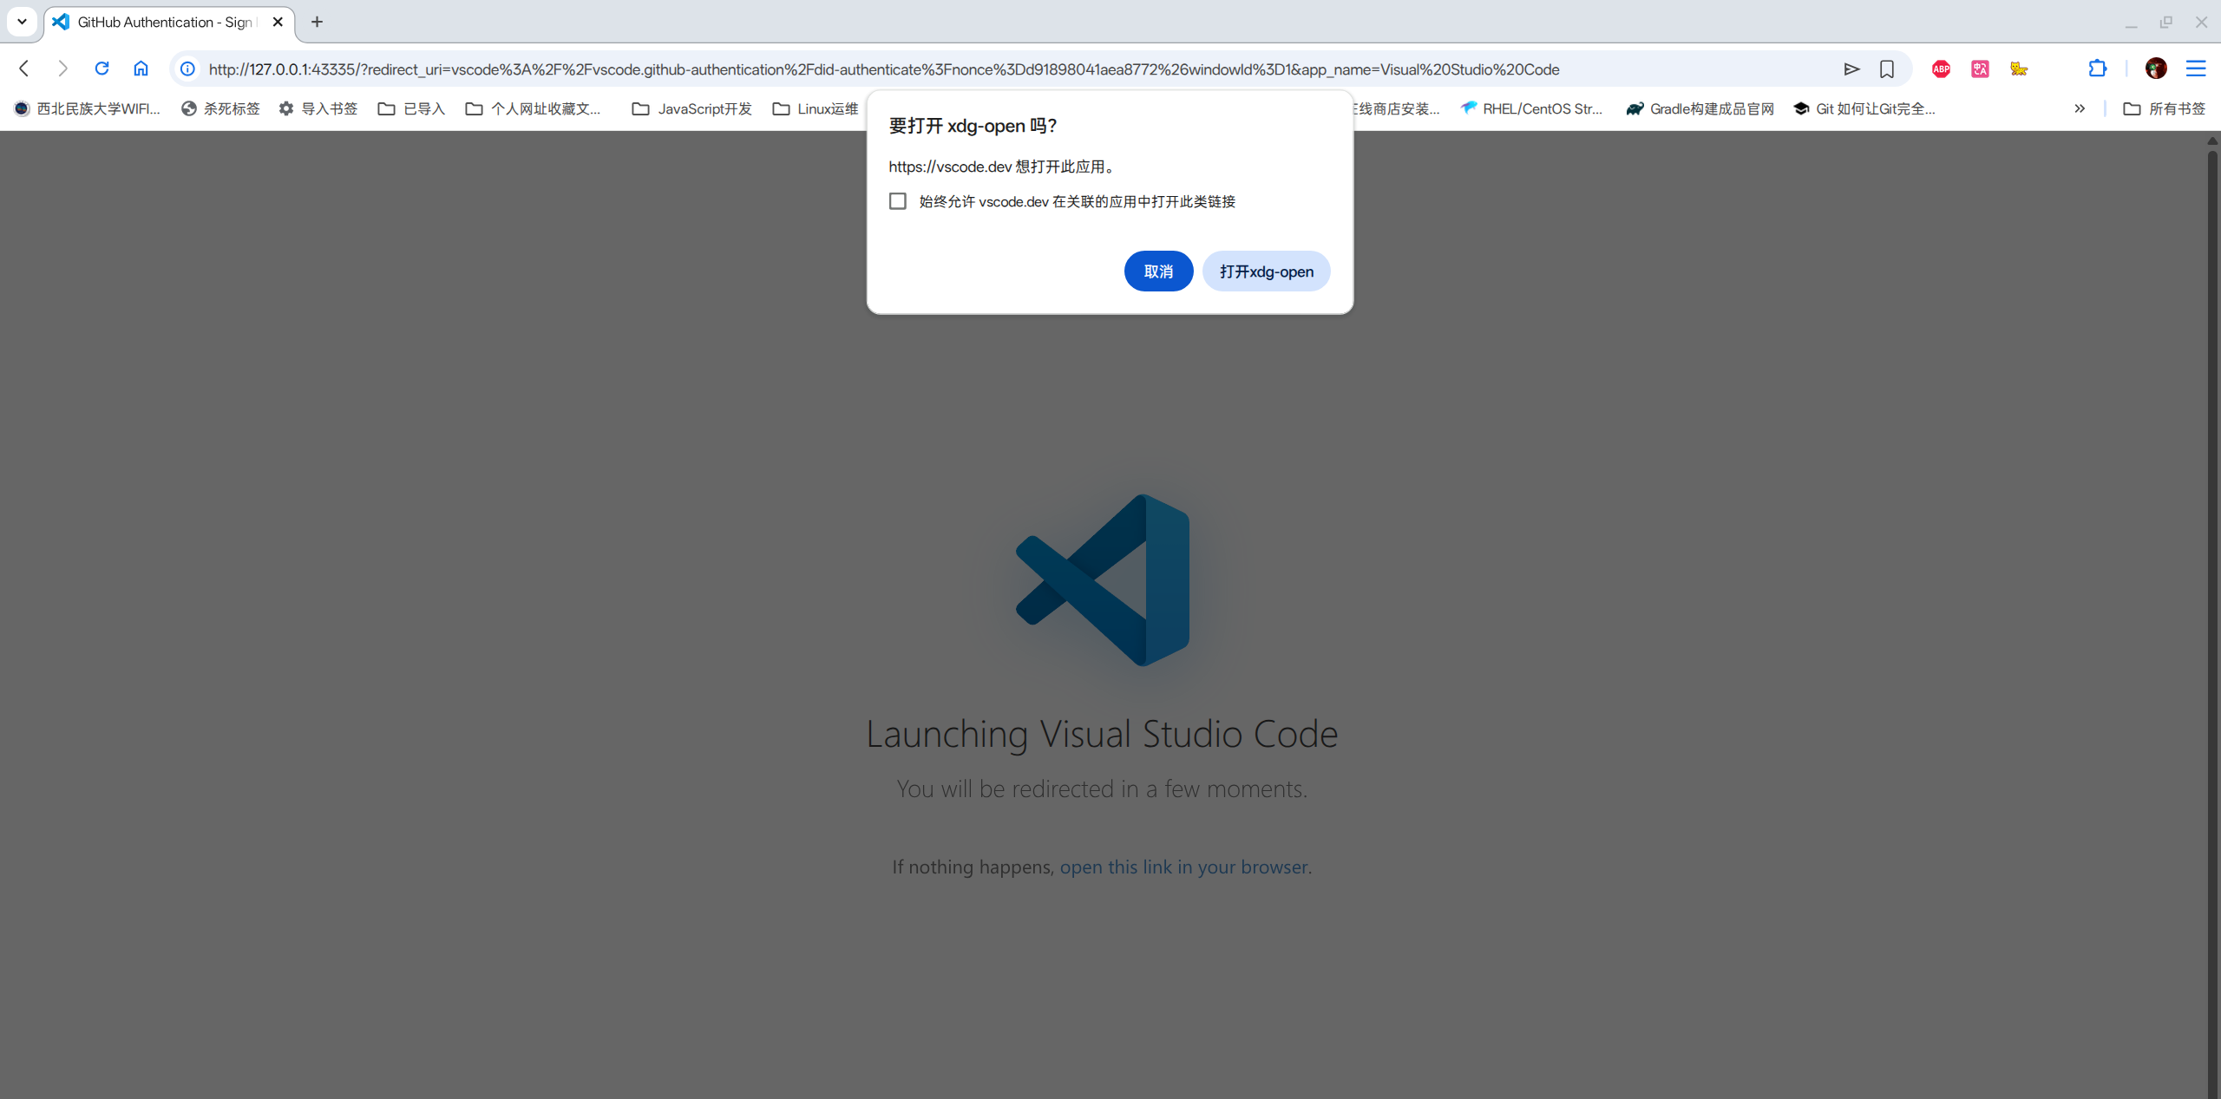Bookmark this page with the bookmark icon

[x=1887, y=69]
